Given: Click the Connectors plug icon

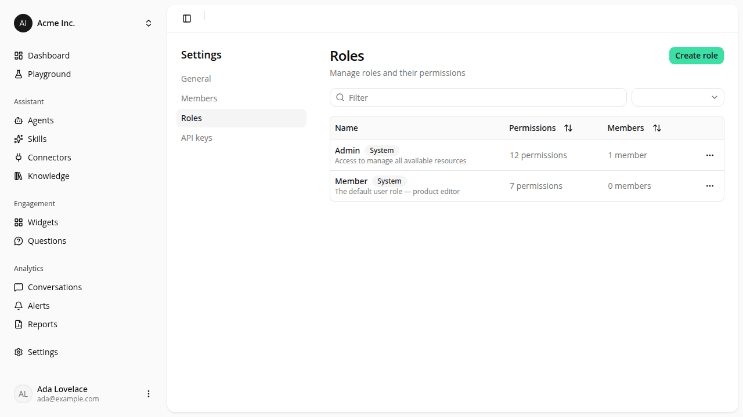Looking at the screenshot, I should tap(19, 158).
